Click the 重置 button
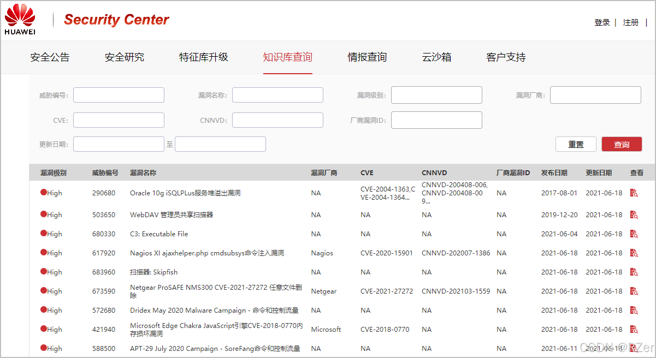656x358 pixels. pyautogui.click(x=576, y=144)
